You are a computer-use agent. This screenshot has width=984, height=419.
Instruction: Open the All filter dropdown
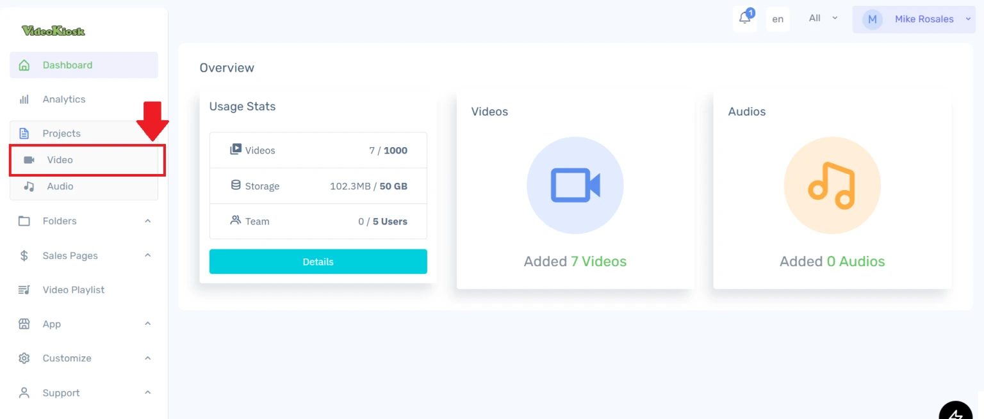click(823, 19)
